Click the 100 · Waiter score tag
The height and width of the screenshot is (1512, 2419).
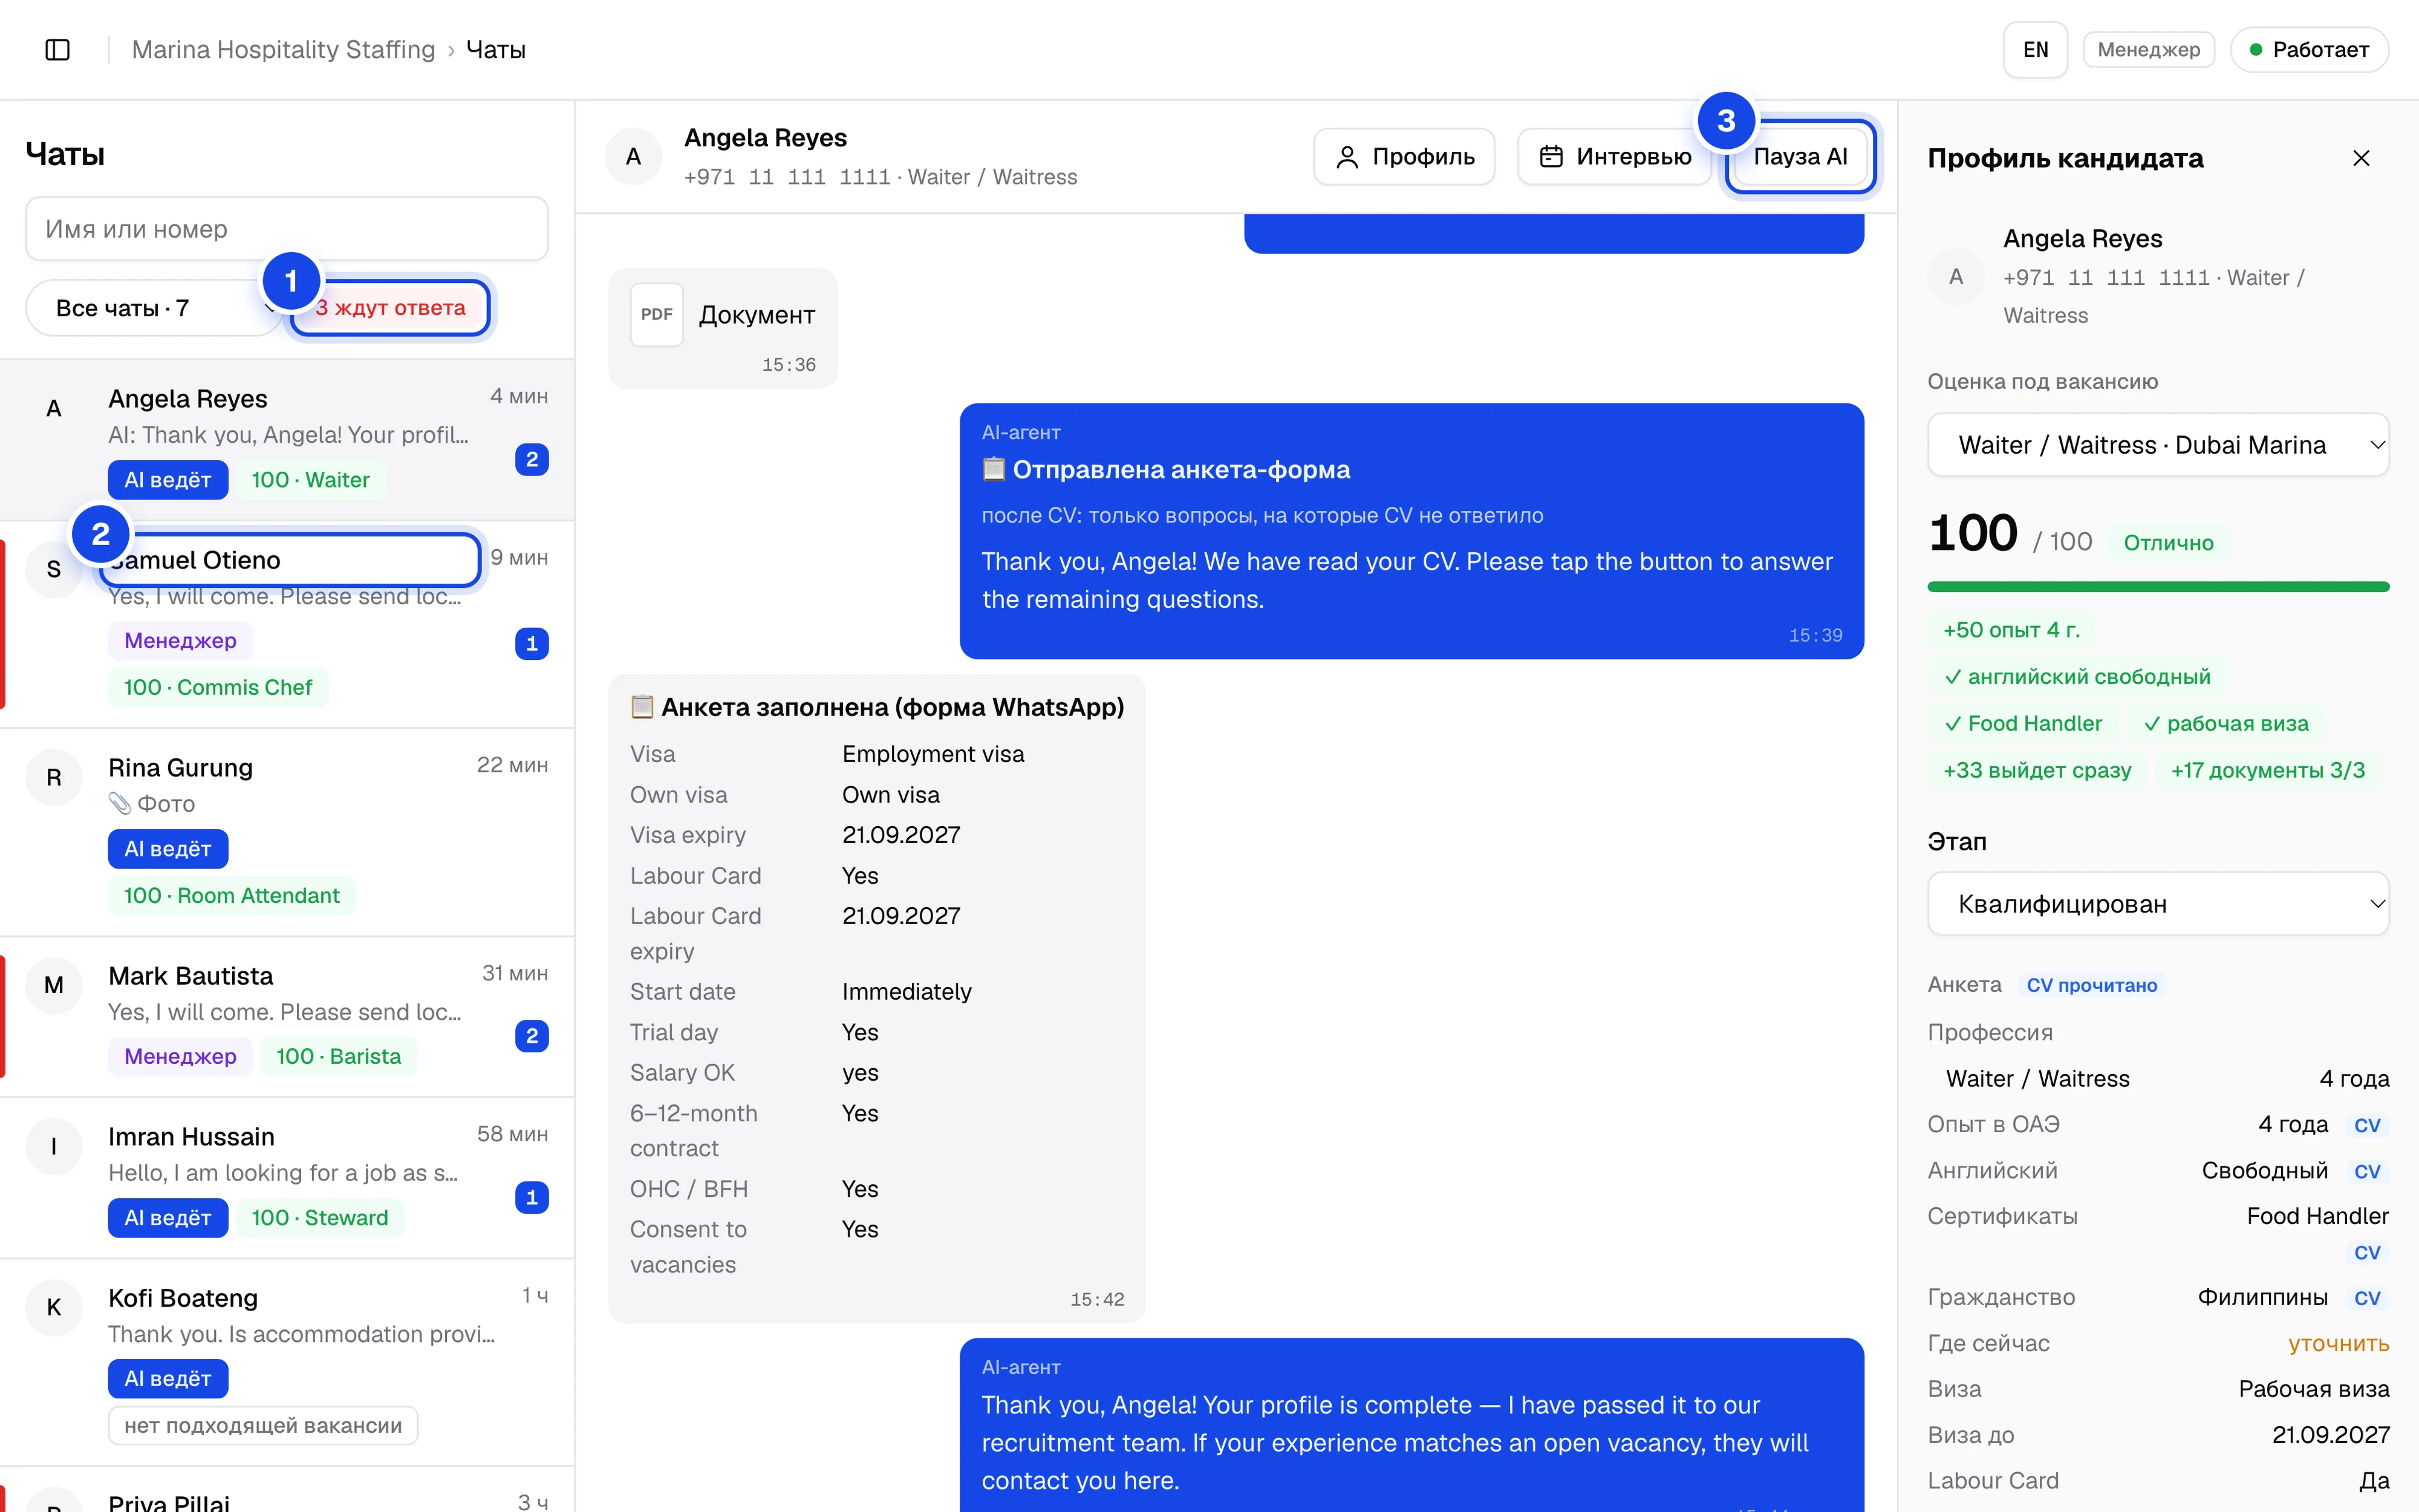click(310, 480)
